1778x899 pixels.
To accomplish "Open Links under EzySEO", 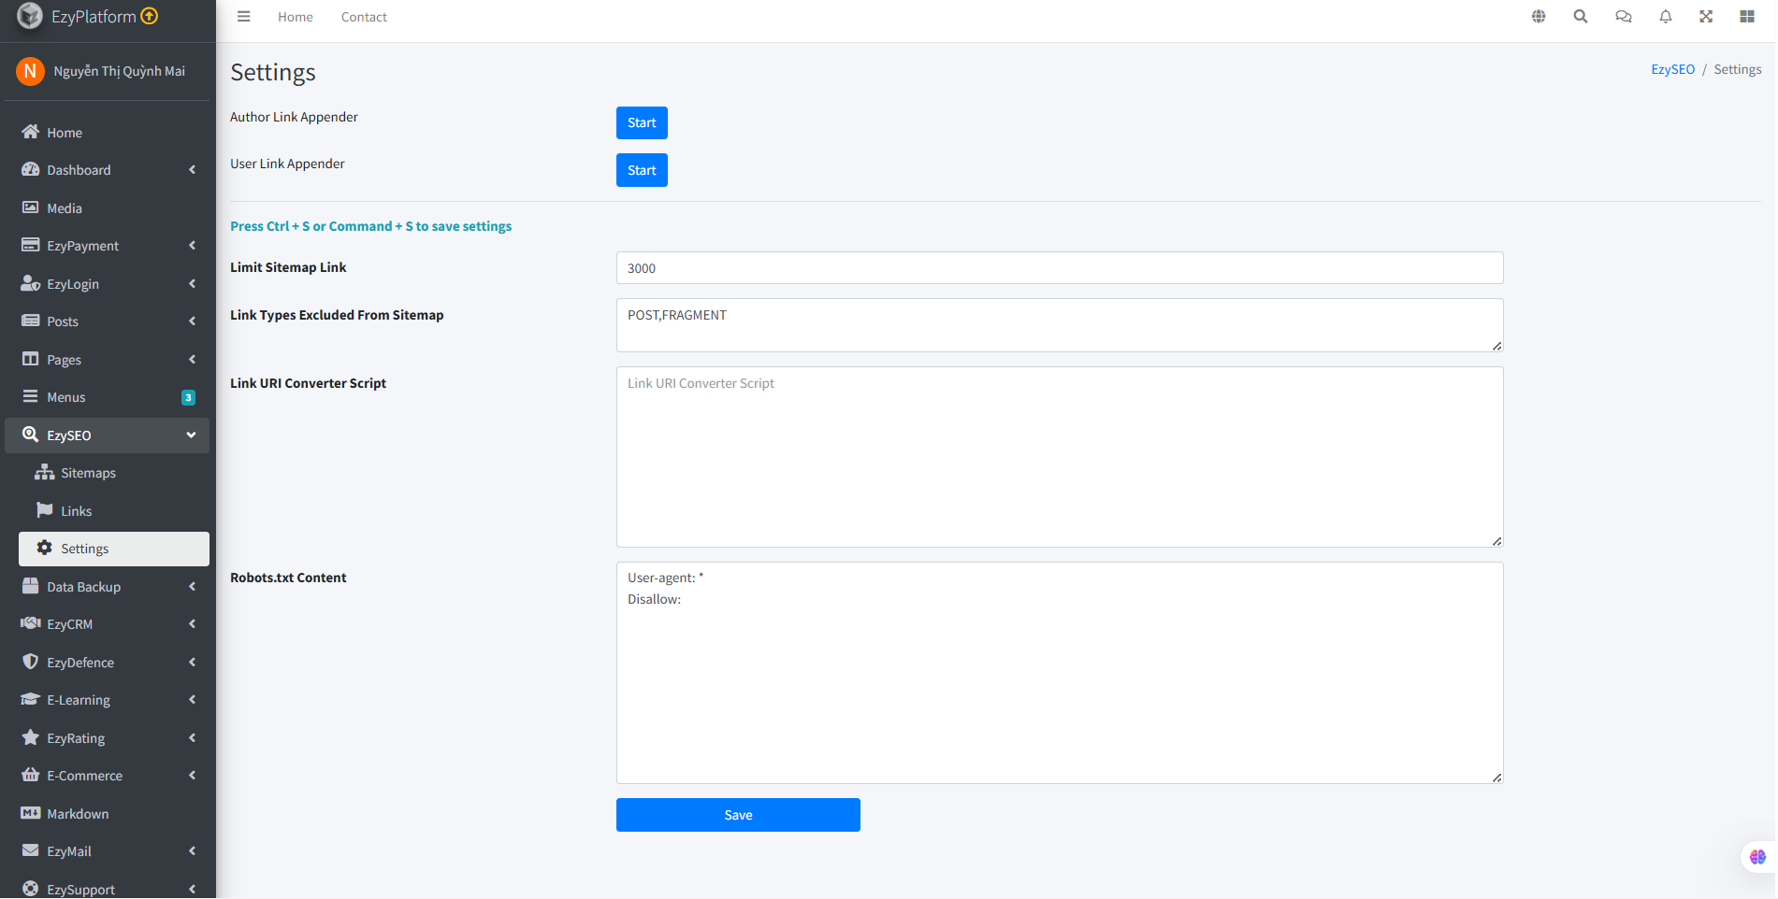I will [x=76, y=511].
